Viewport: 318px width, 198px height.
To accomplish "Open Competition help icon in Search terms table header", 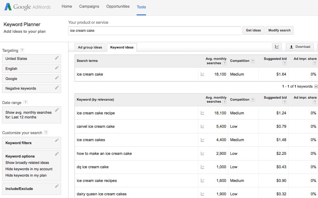I will pyautogui.click(x=253, y=61).
